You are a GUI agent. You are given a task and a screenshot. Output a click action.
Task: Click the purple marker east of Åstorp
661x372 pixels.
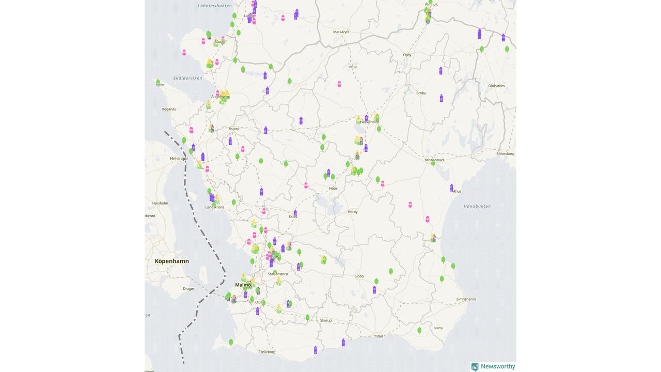(266, 130)
